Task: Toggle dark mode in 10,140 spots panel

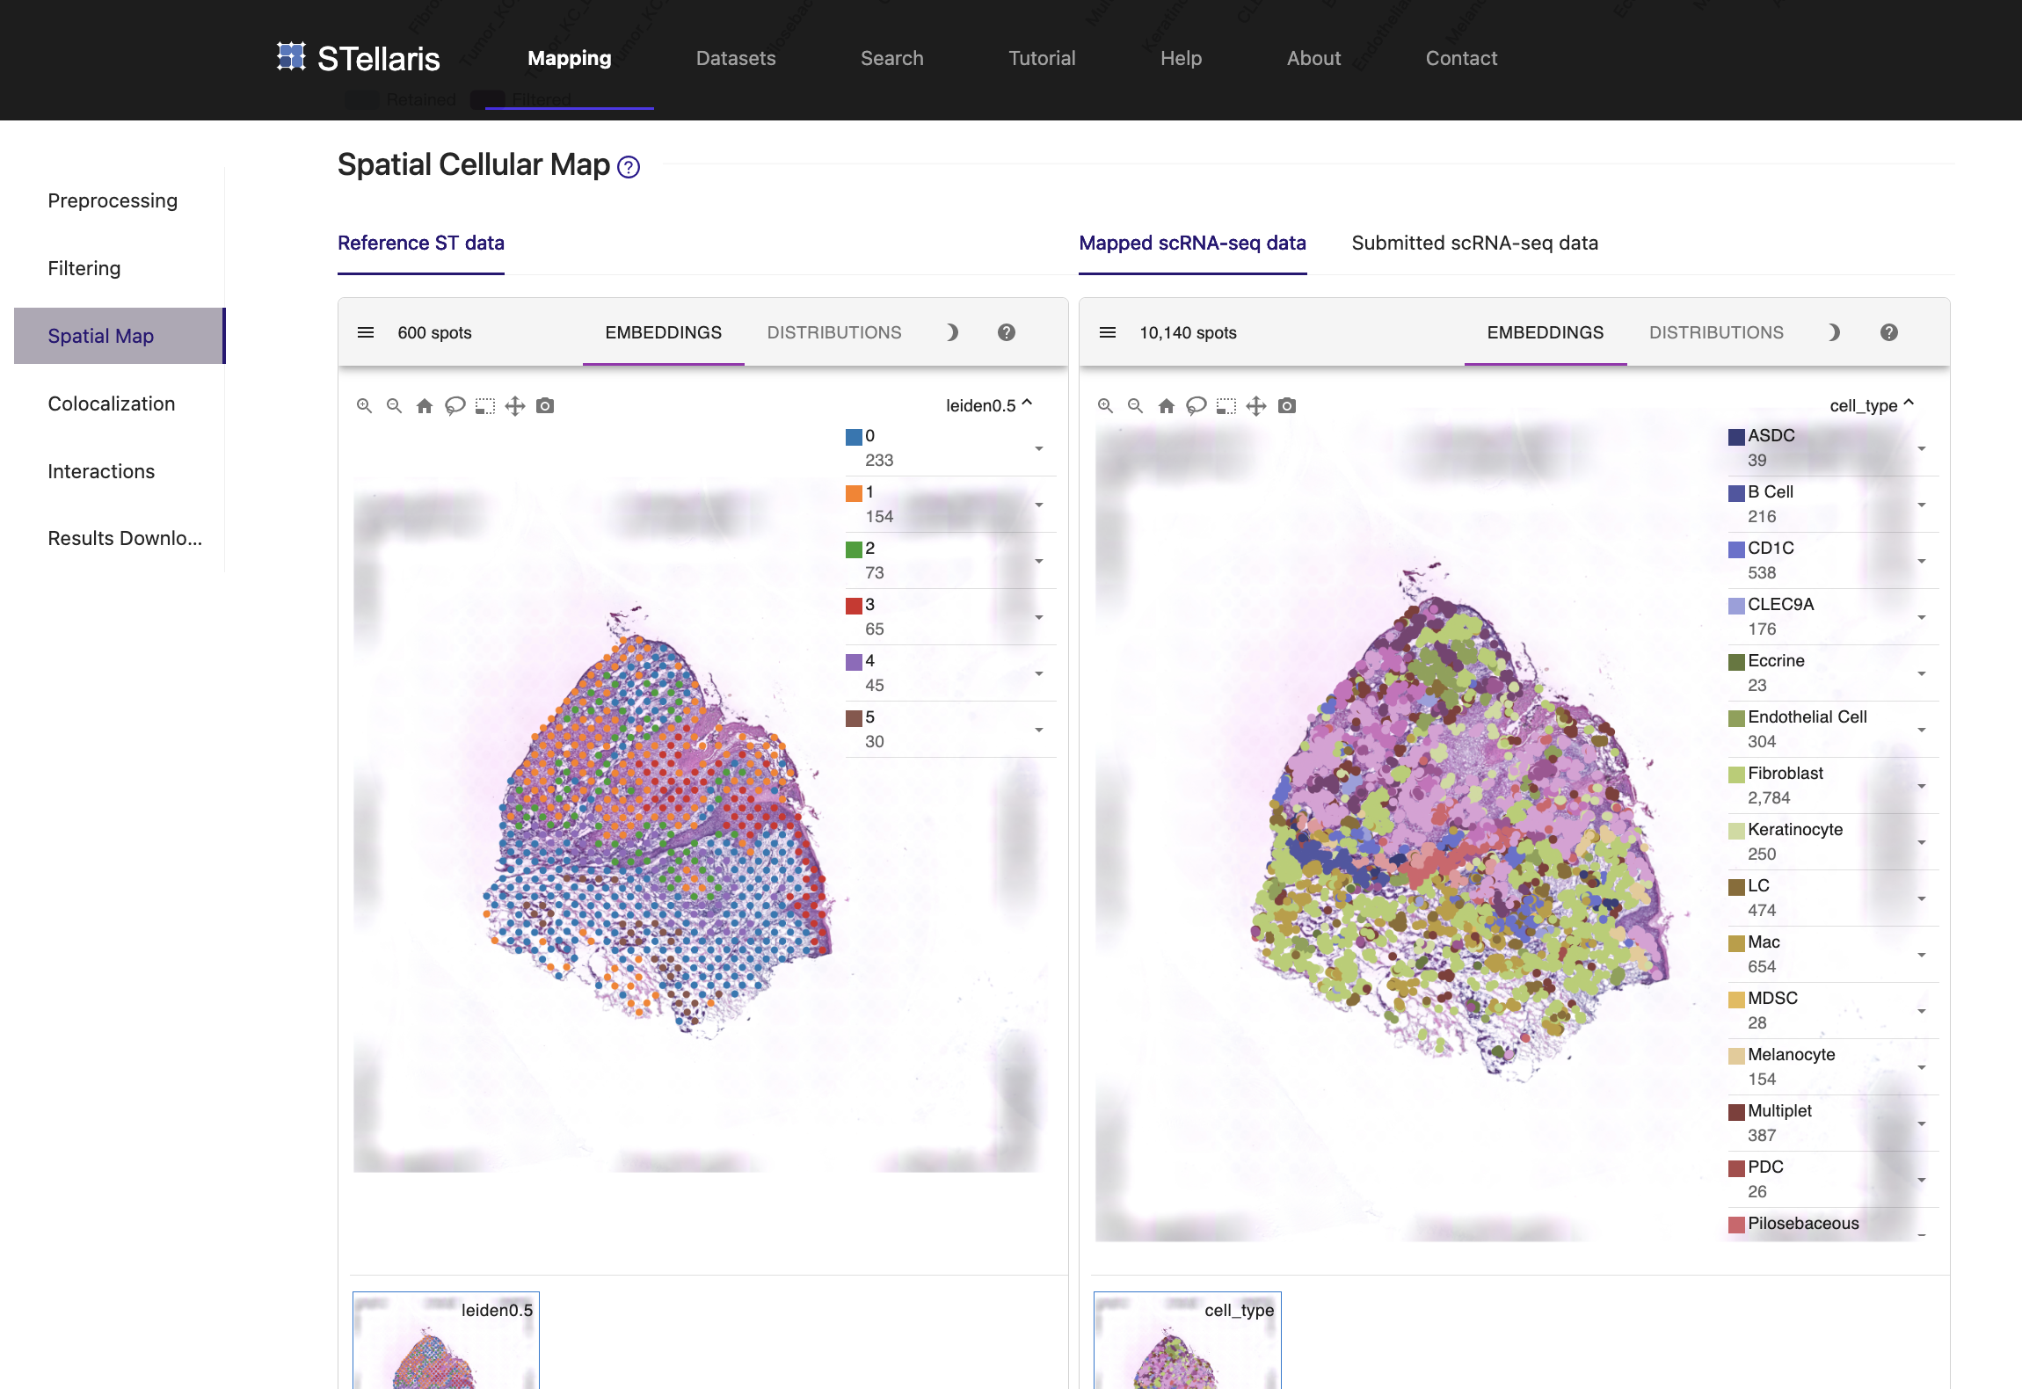Action: (1834, 332)
